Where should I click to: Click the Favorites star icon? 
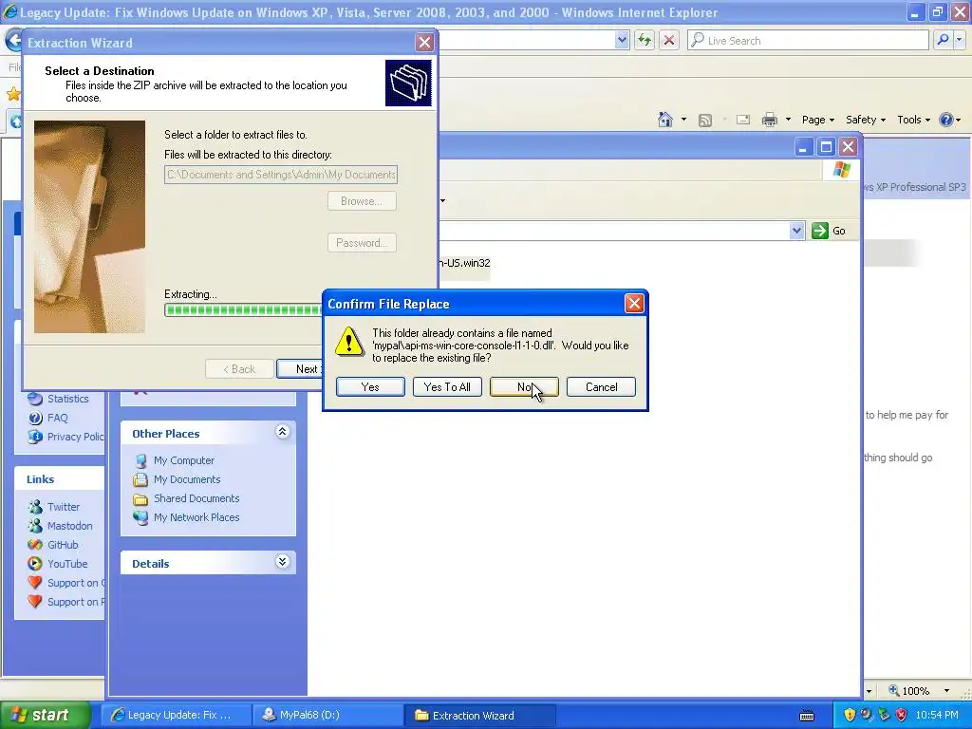tap(13, 94)
